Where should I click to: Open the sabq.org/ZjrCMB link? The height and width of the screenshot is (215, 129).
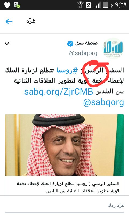pyautogui.click(x=59, y=92)
